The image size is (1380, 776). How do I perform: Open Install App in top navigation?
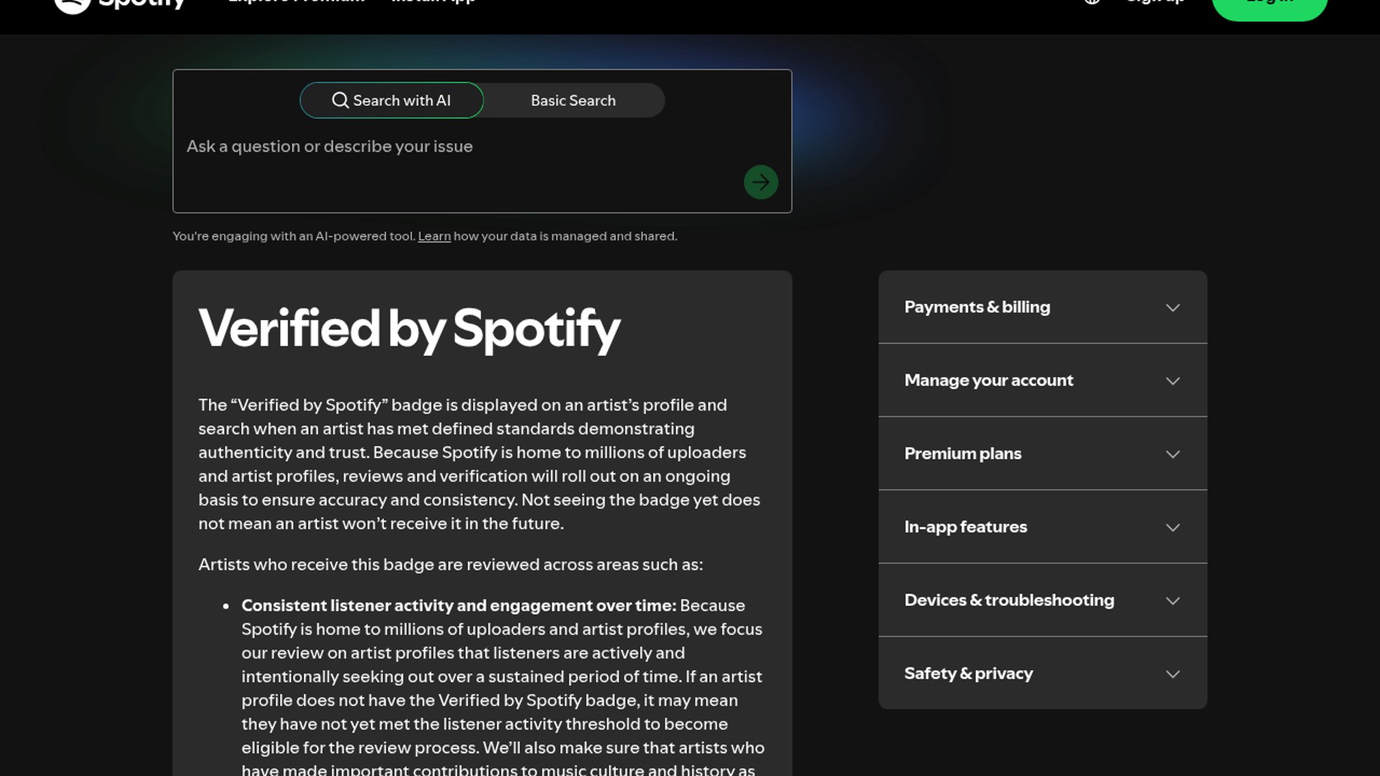433,2
